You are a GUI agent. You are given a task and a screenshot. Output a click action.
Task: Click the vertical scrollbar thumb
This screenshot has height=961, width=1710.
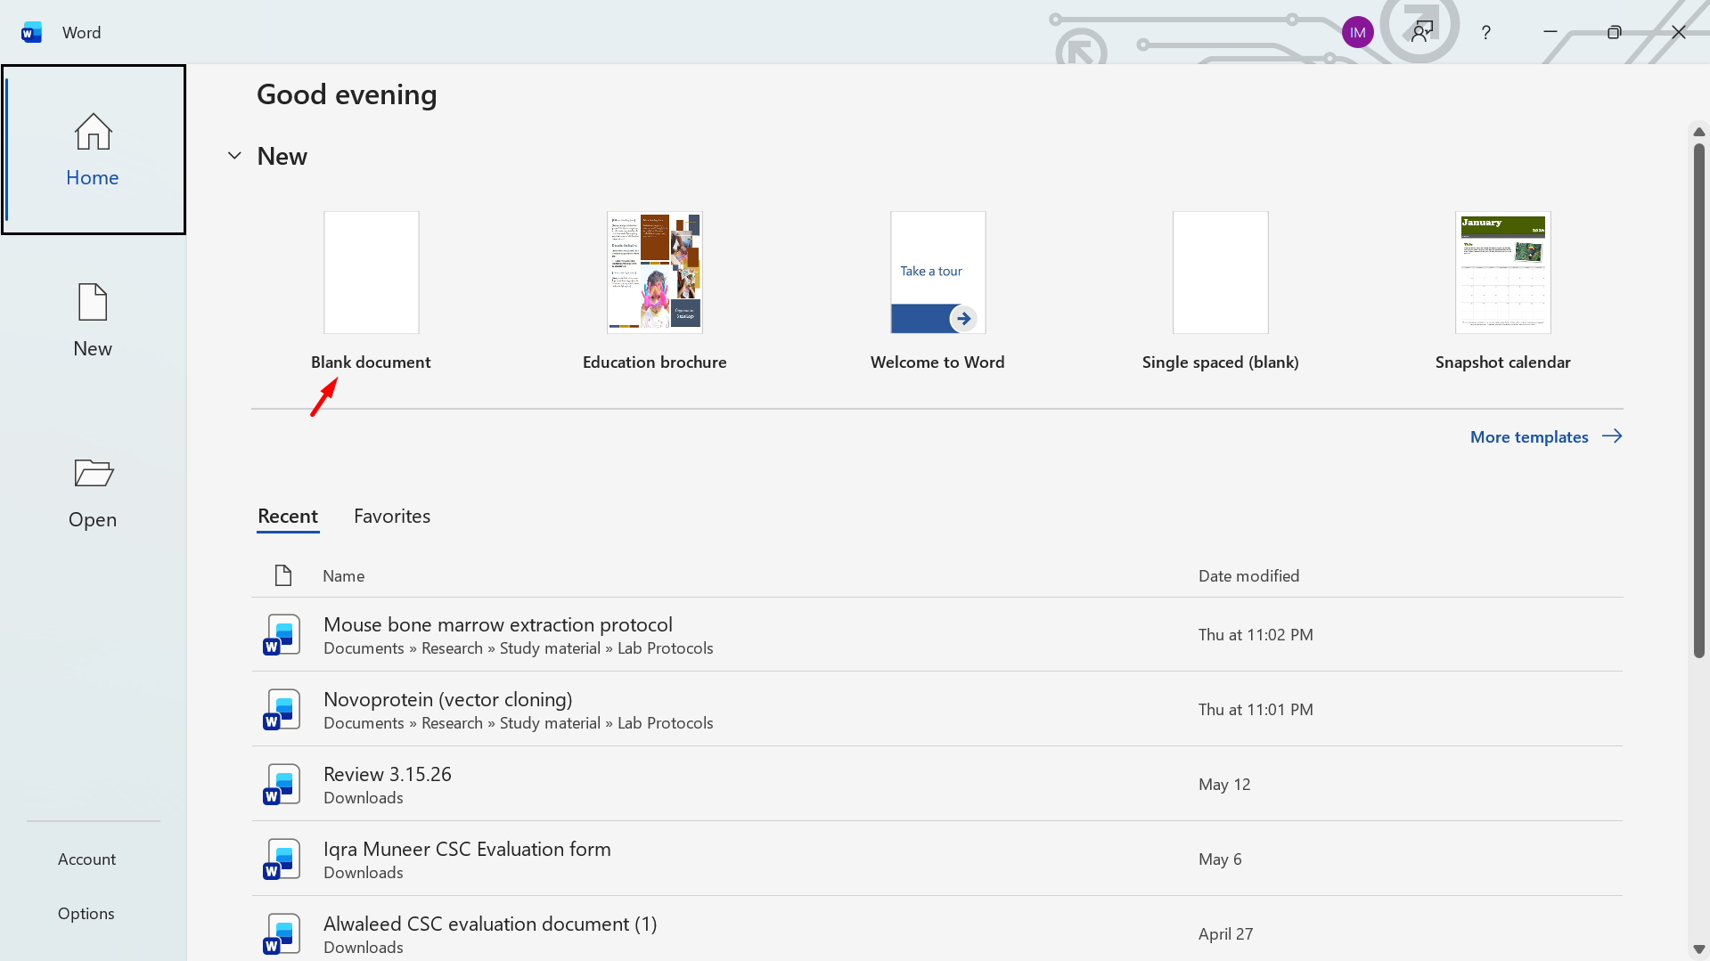(x=1699, y=400)
